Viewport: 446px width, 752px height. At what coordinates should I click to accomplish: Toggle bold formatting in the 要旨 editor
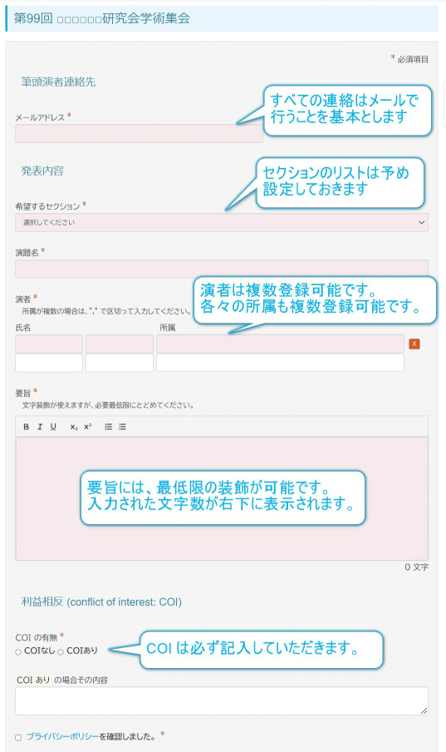pyautogui.click(x=27, y=427)
